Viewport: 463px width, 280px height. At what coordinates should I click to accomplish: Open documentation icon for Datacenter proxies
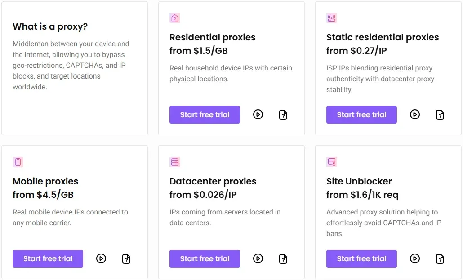[283, 259]
